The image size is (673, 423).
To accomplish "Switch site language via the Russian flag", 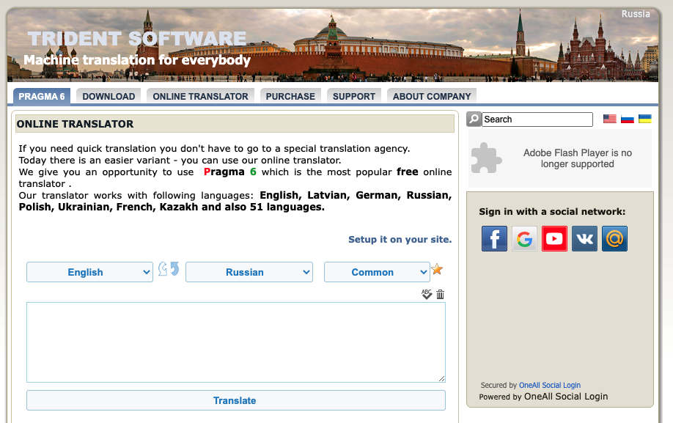I will 627,119.
